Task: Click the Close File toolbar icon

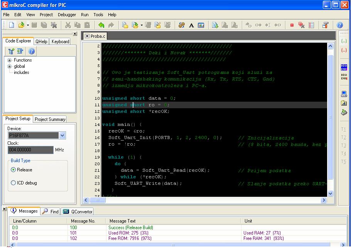Action: pyautogui.click(x=54, y=25)
